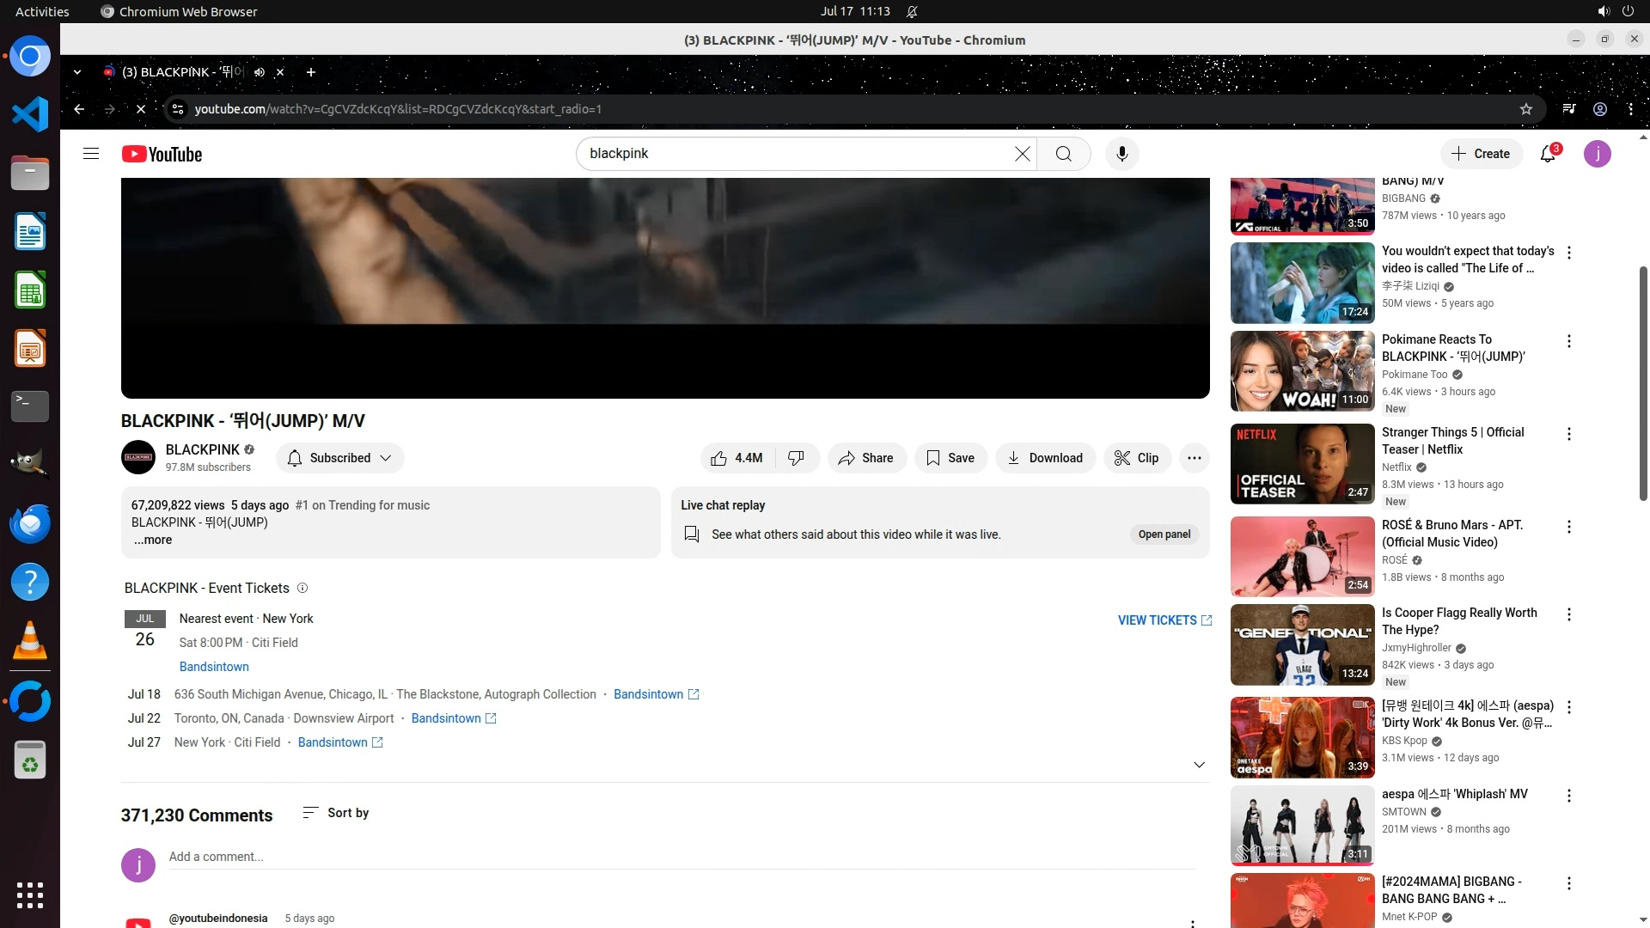Screen dimensions: 1650x928
Task: Expand the event tickets list chevron
Action: click(1199, 765)
